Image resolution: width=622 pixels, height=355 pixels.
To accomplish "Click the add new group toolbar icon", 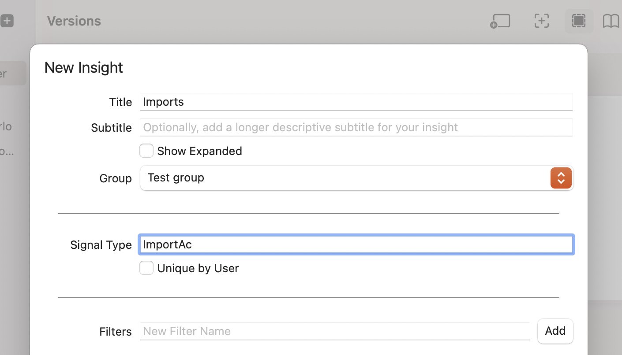I will (500, 21).
